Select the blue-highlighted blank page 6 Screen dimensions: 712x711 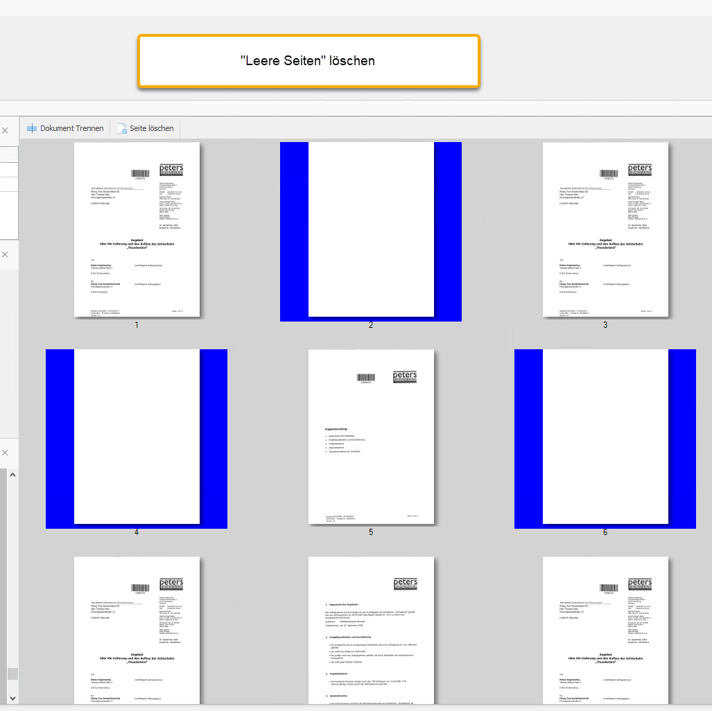tap(605, 437)
